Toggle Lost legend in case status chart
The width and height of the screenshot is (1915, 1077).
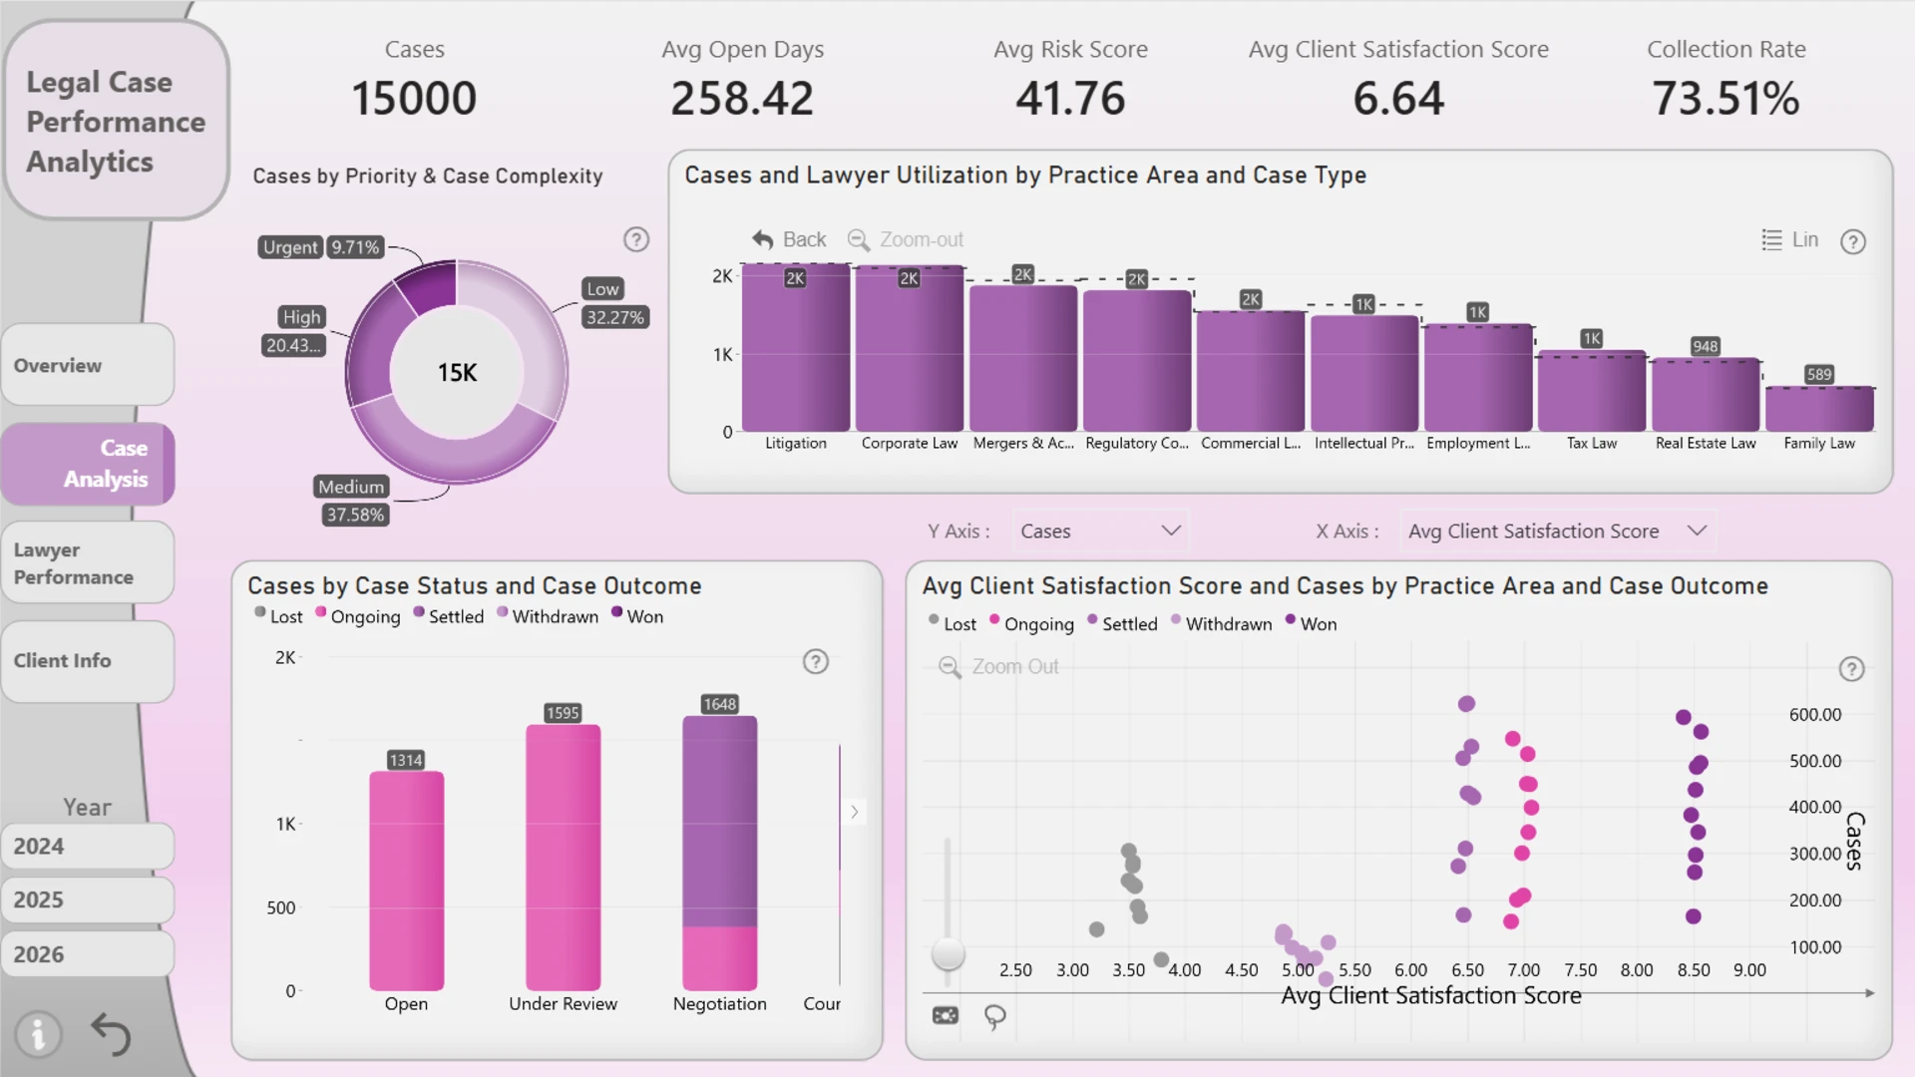(x=278, y=616)
